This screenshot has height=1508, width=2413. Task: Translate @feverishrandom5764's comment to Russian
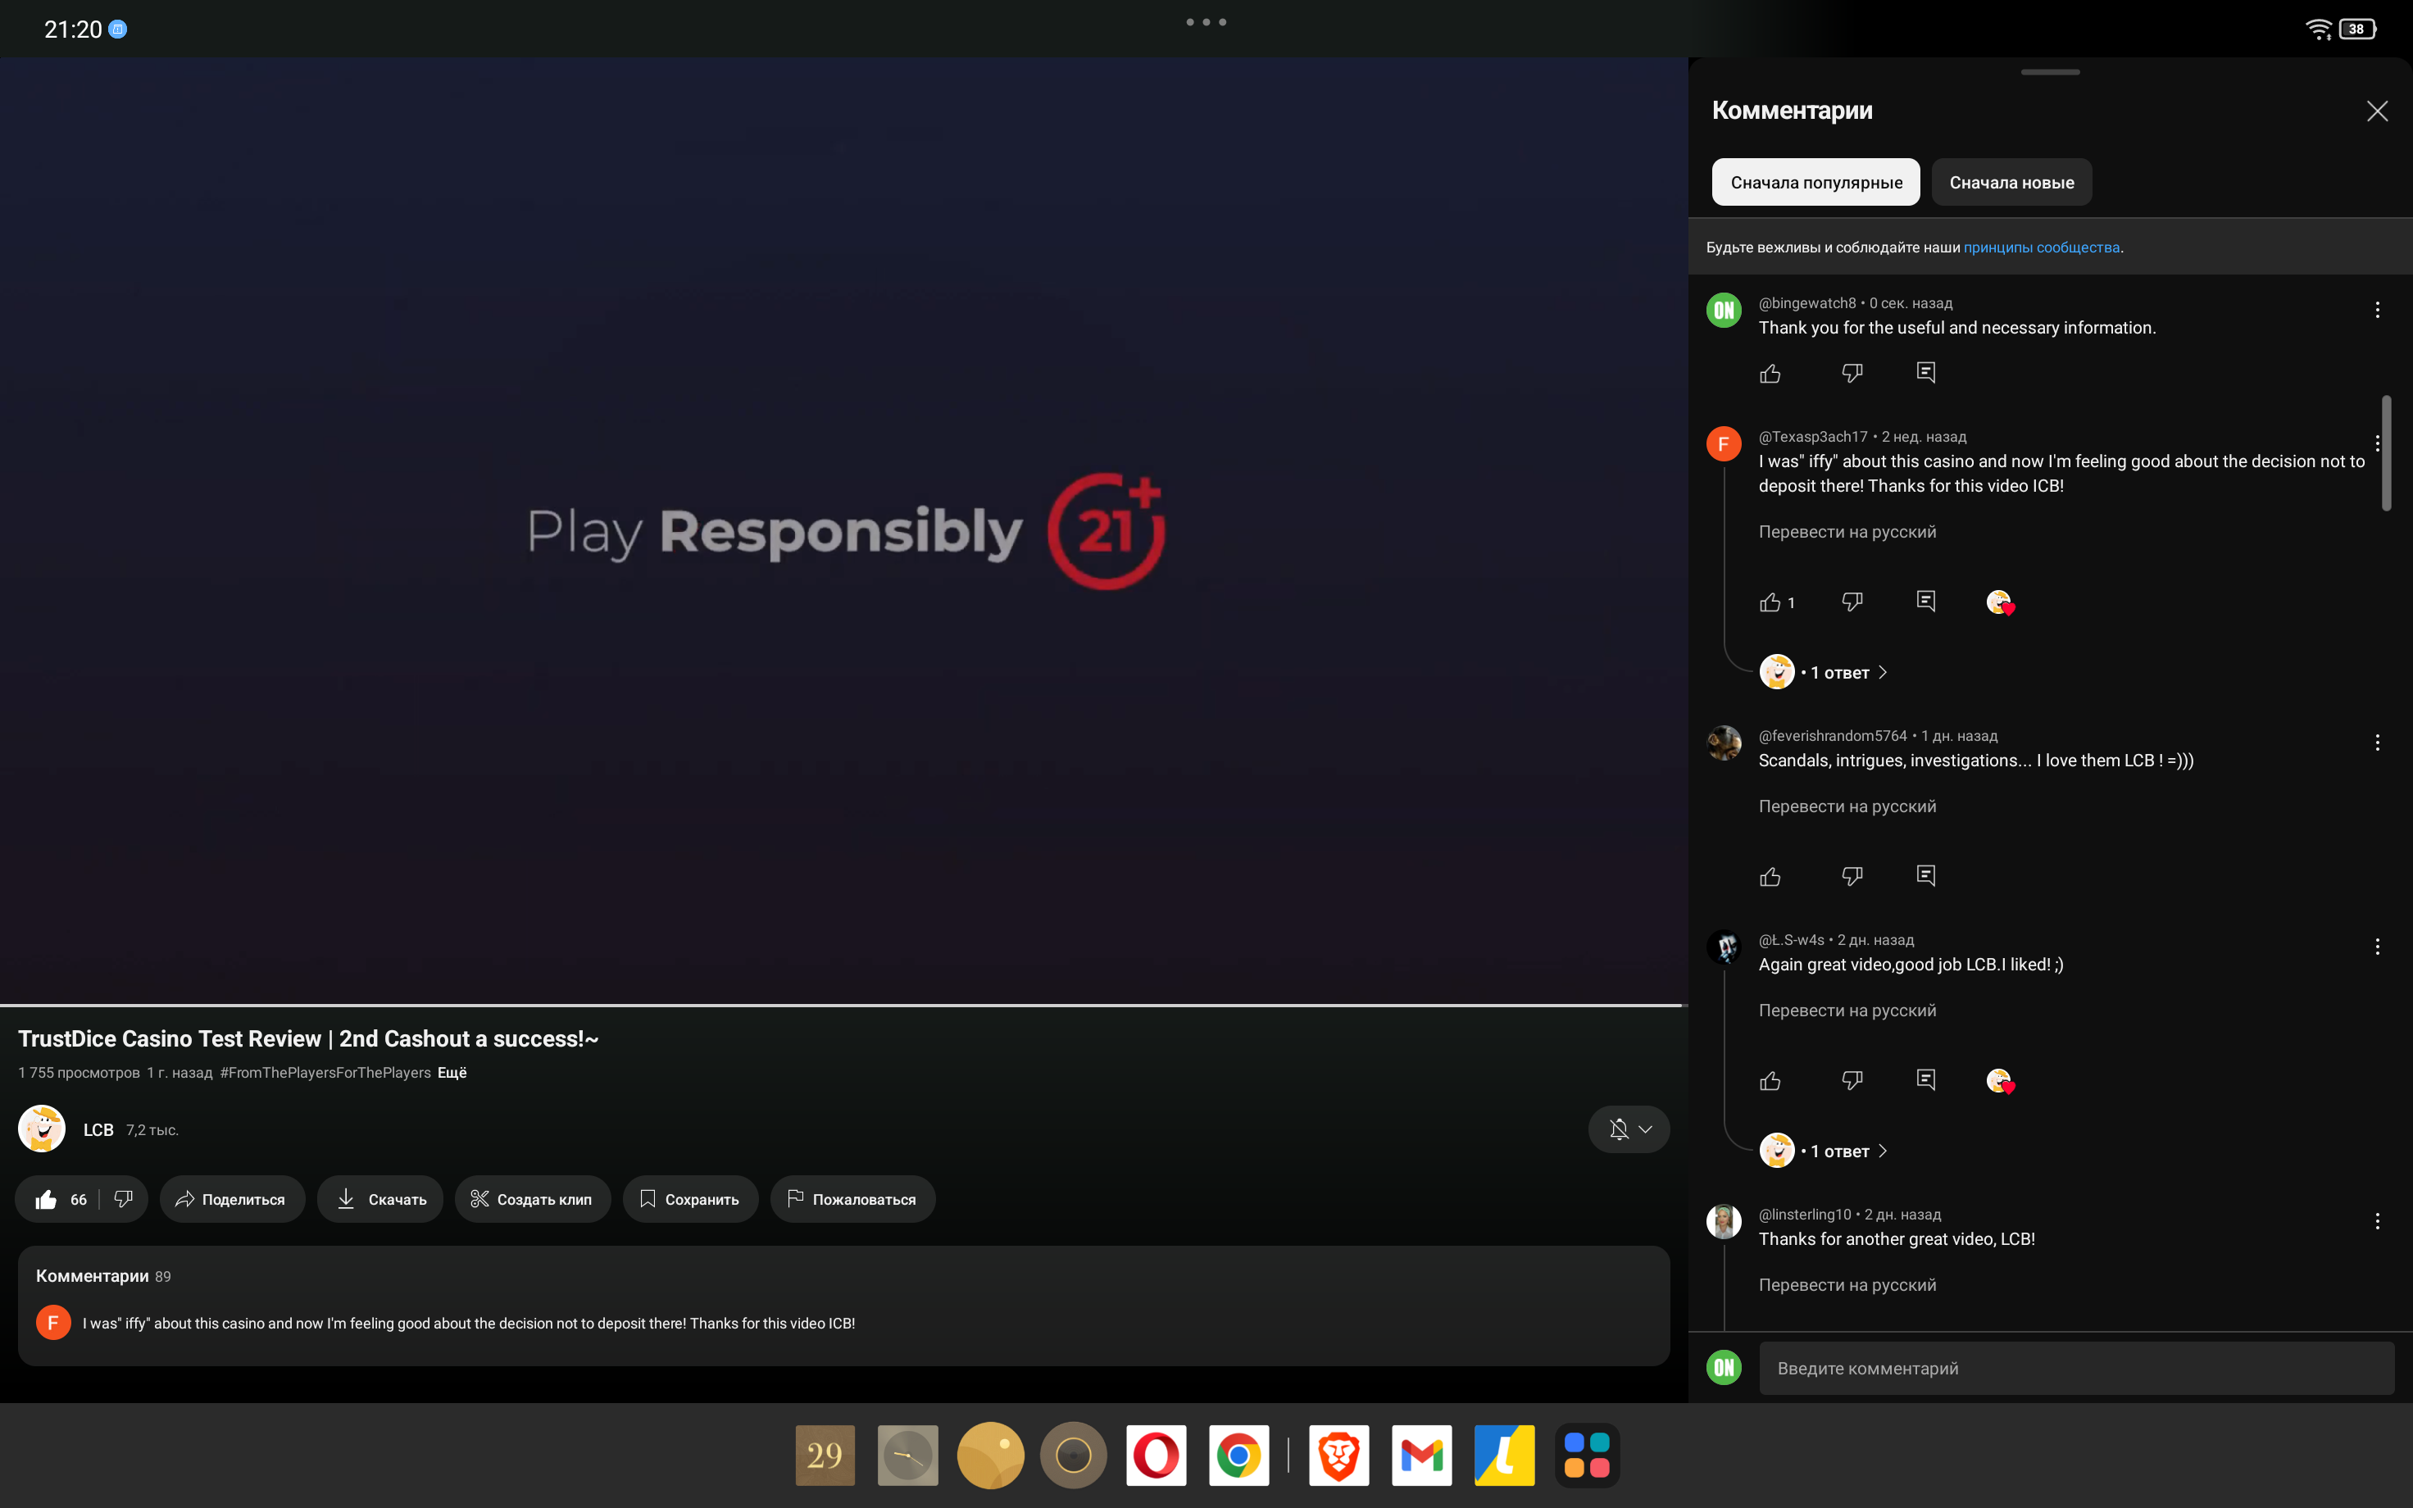(1847, 806)
